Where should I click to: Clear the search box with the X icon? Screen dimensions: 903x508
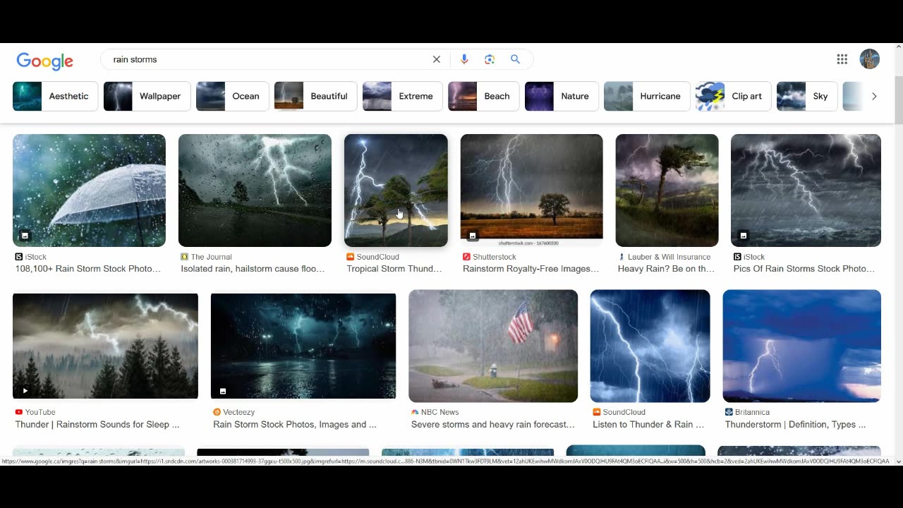tap(437, 59)
